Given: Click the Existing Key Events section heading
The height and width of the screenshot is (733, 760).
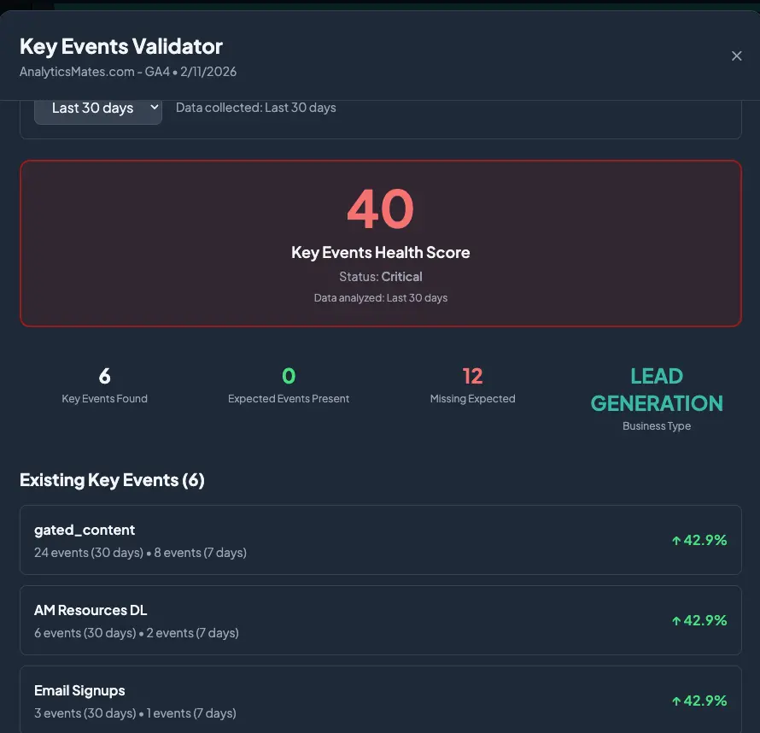Looking at the screenshot, I should pyautogui.click(x=112, y=479).
